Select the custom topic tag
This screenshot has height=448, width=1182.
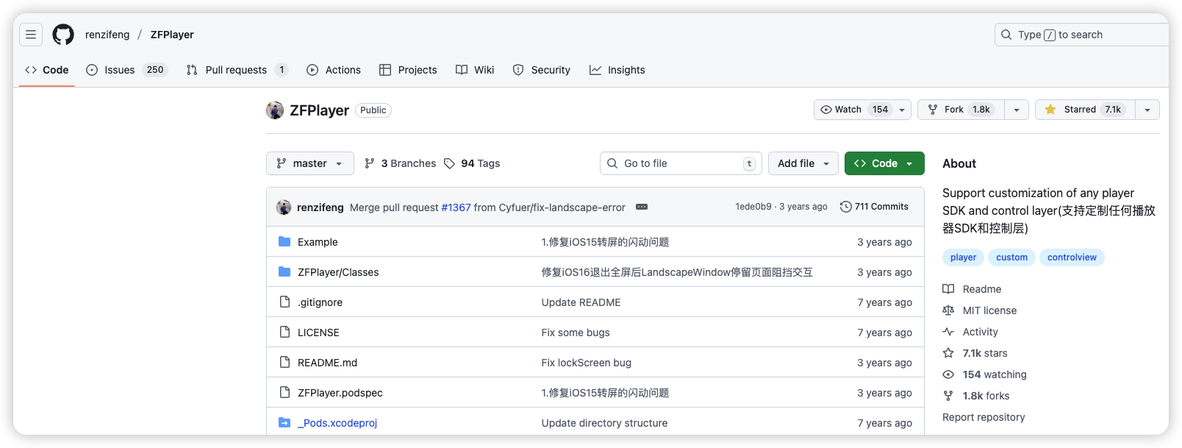click(x=1011, y=257)
